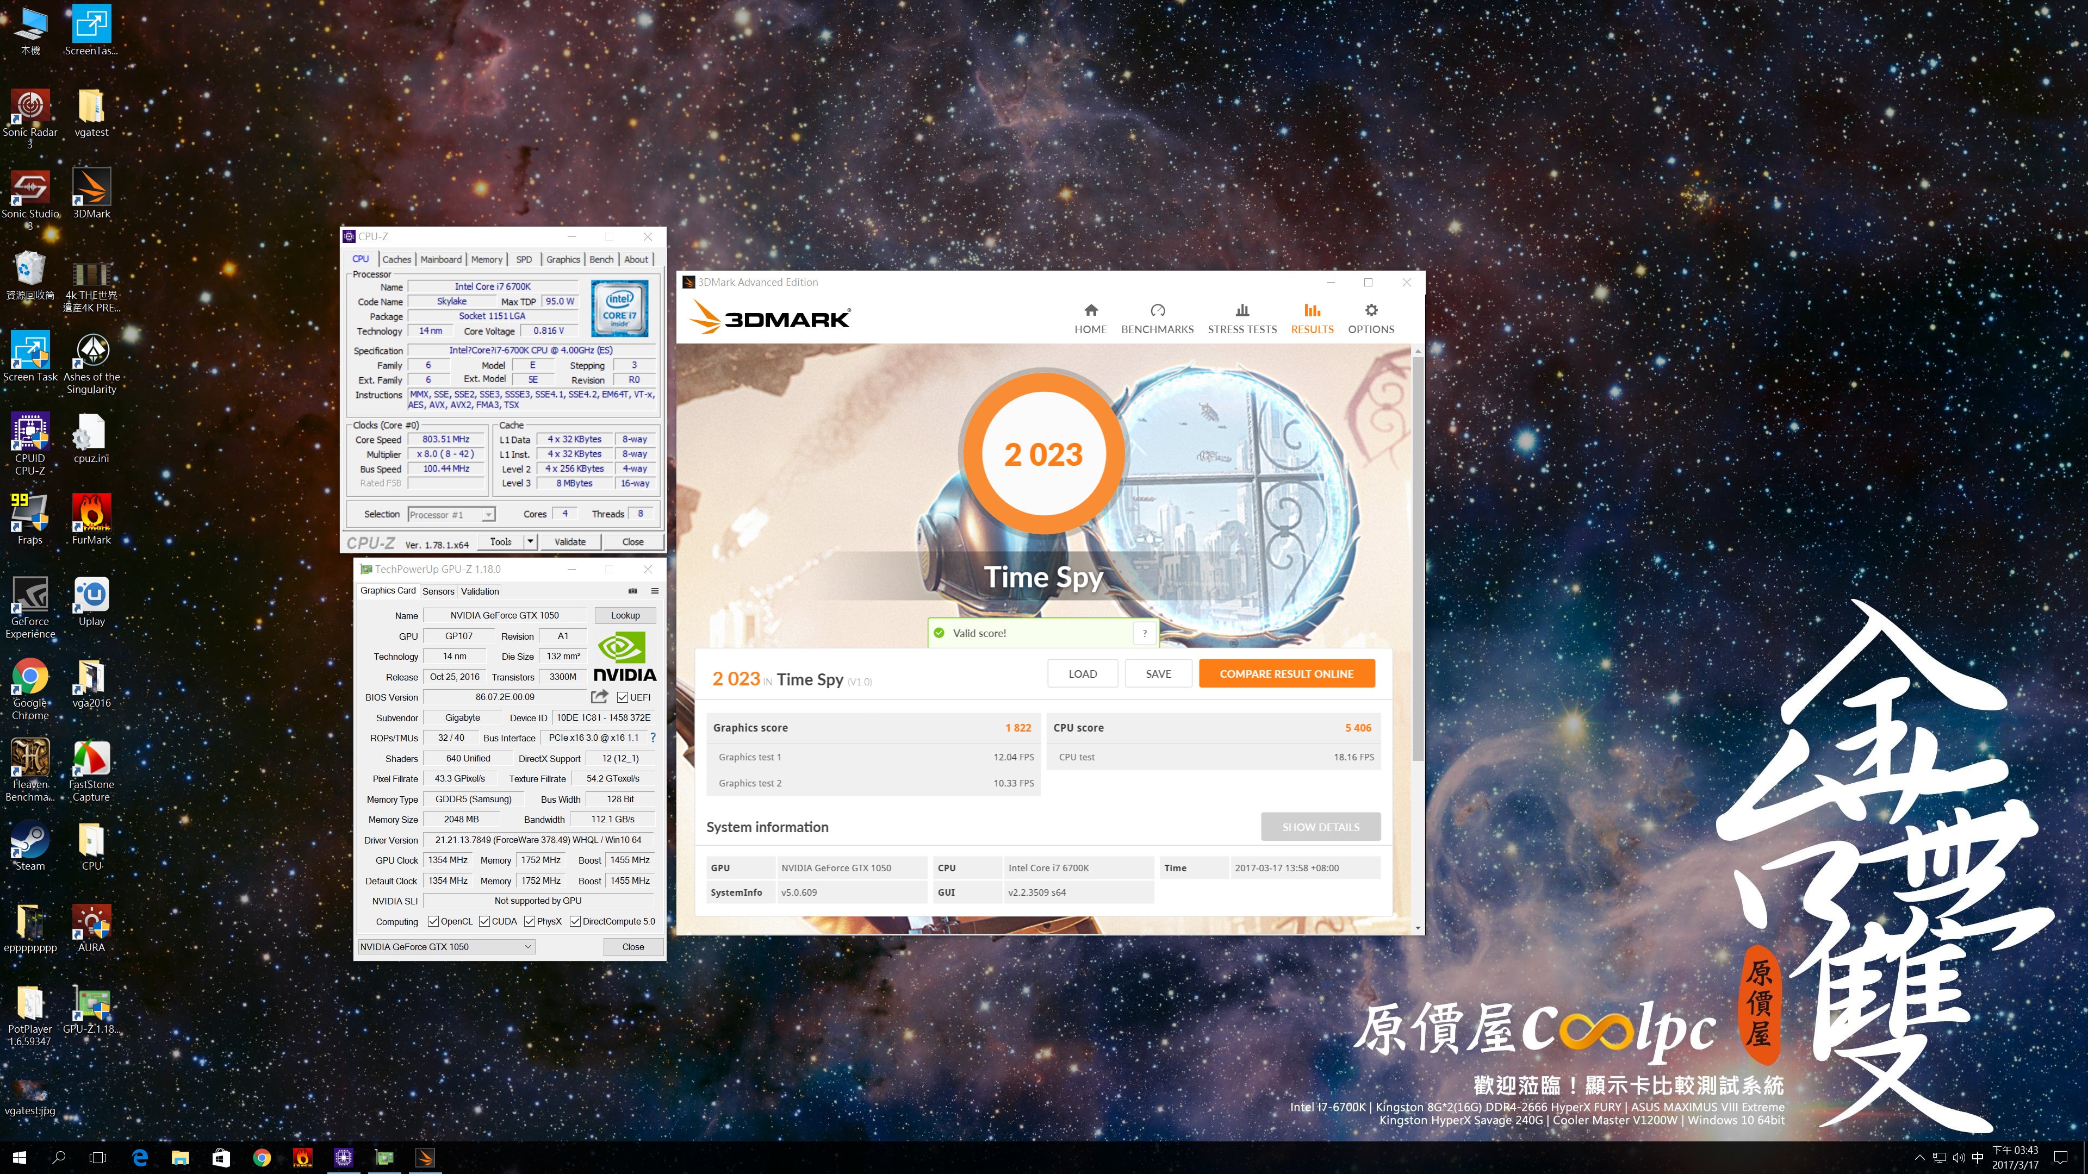Click the Windows Start button
The width and height of the screenshot is (2088, 1174).
tap(20, 1158)
